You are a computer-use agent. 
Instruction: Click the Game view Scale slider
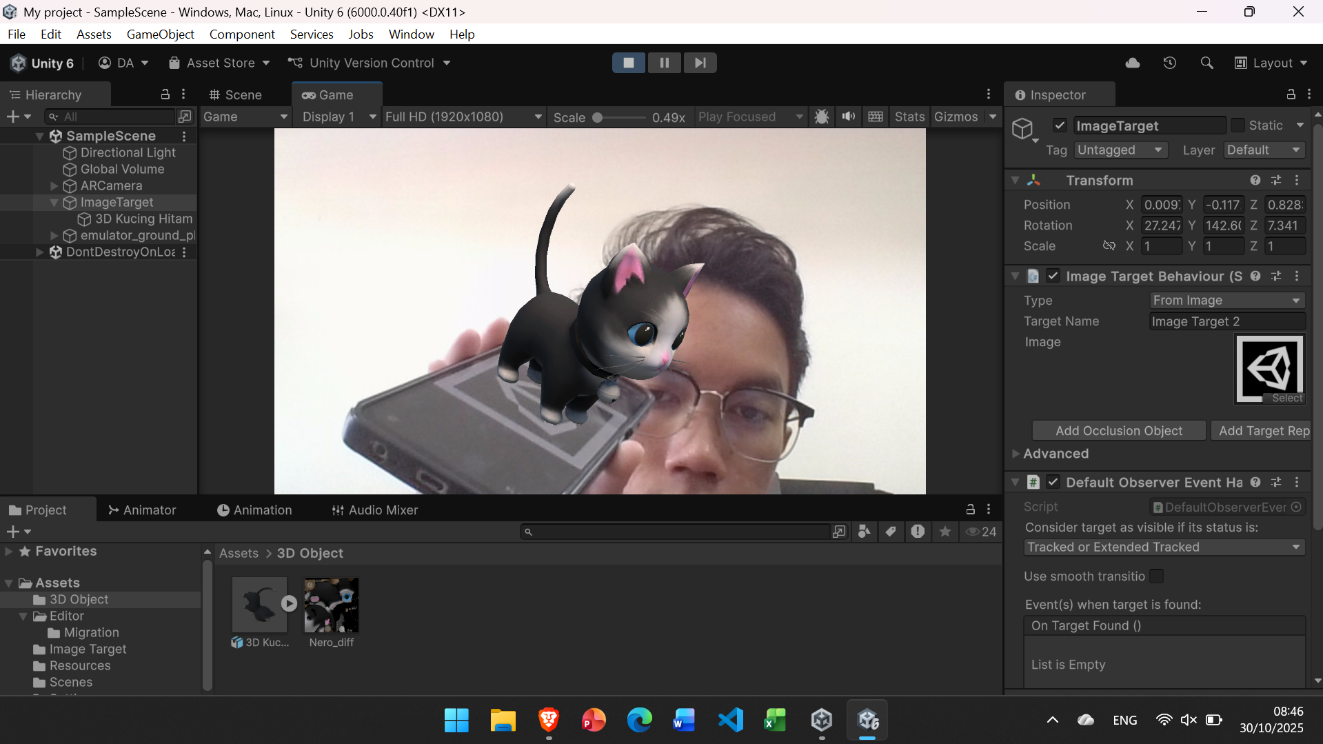click(x=619, y=117)
